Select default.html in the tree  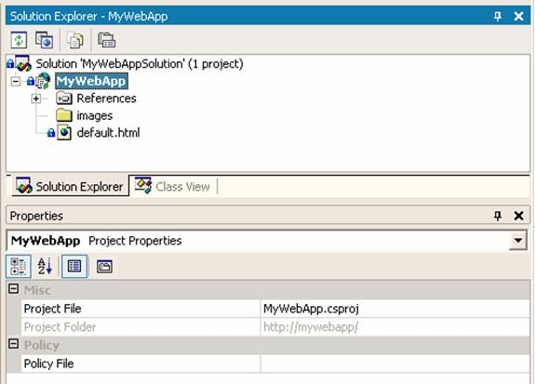click(109, 133)
